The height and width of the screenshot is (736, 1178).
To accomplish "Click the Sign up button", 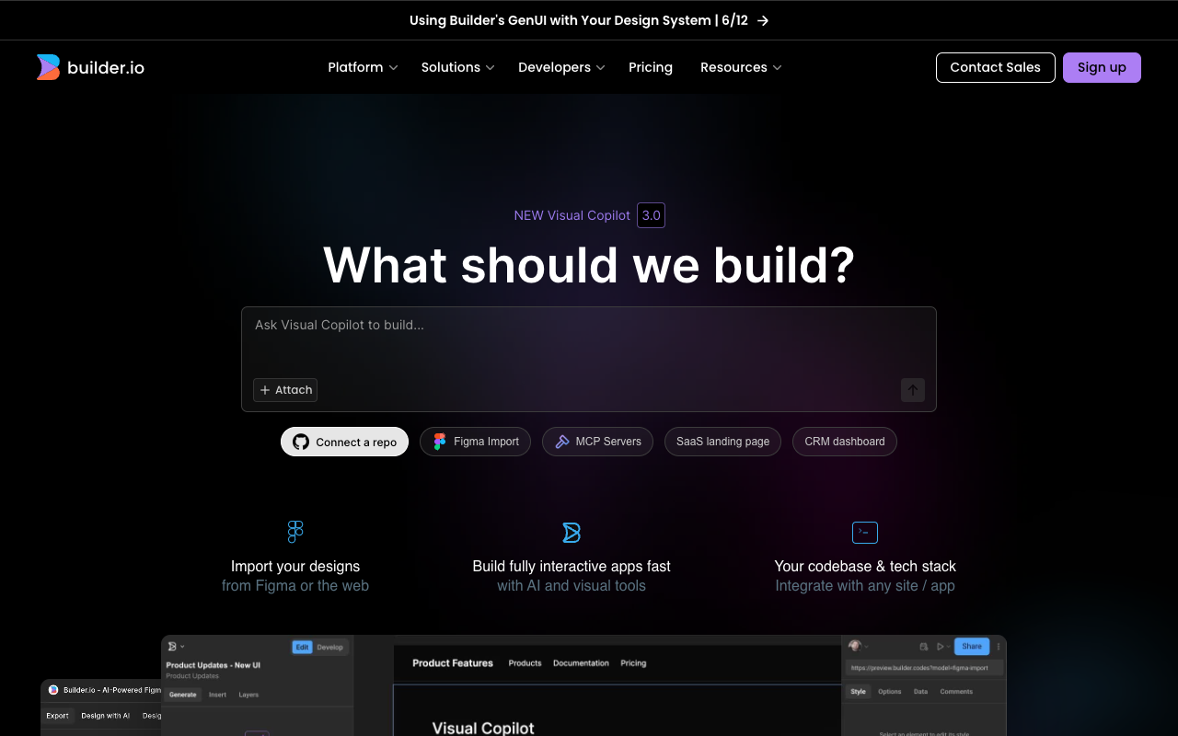I will coord(1102,67).
